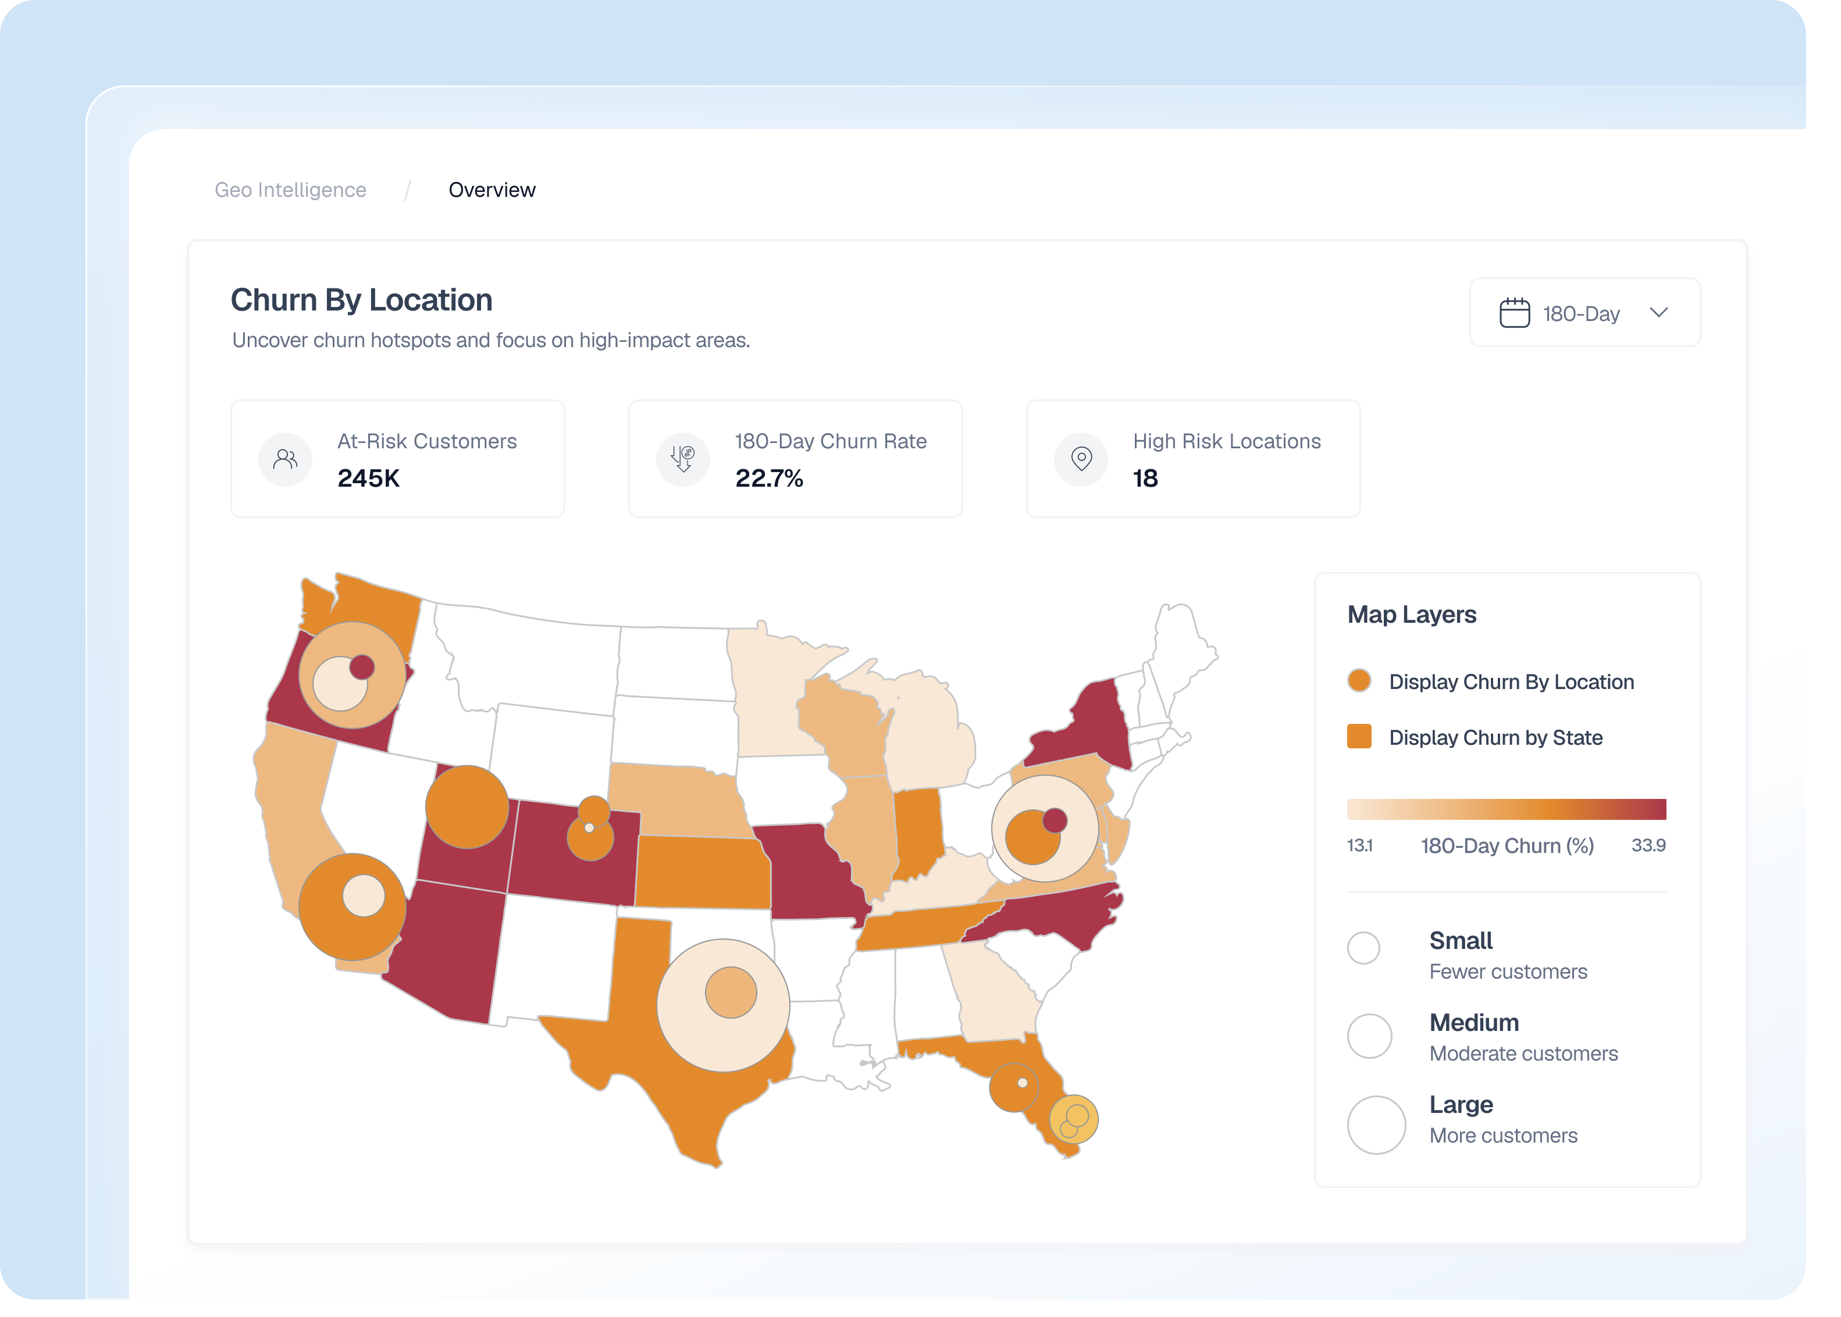Click the large churn bubble over Oregon
Screen dimensions: 1841x1317
click(x=352, y=676)
